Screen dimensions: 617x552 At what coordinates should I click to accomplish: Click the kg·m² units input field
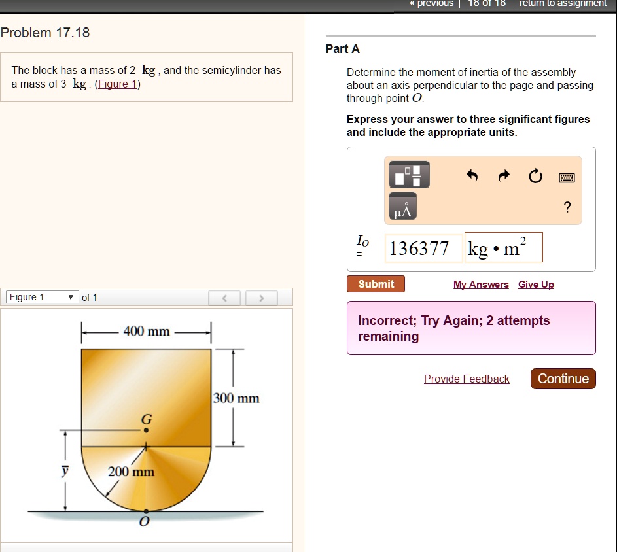pos(502,247)
